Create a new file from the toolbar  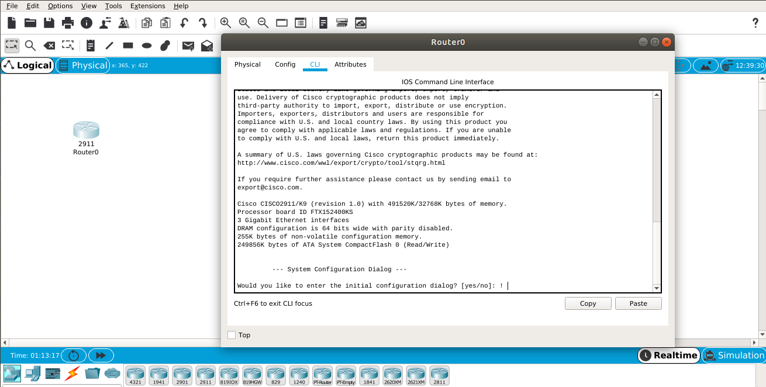[x=12, y=23]
